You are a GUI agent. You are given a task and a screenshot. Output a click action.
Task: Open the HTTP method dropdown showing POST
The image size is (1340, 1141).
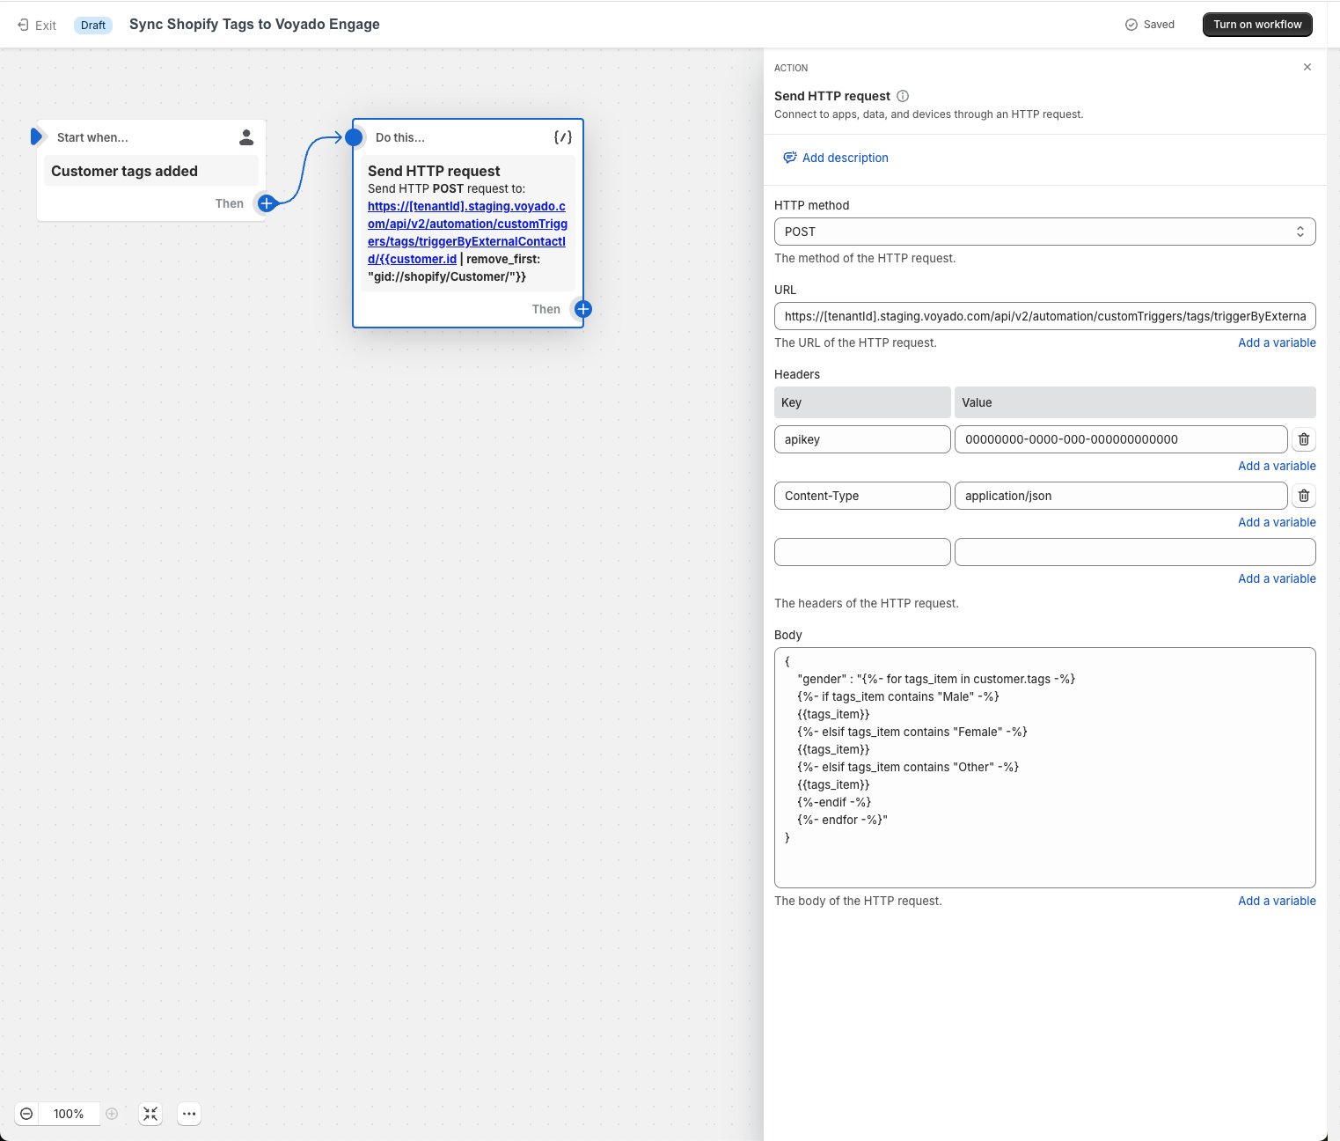coord(1044,232)
